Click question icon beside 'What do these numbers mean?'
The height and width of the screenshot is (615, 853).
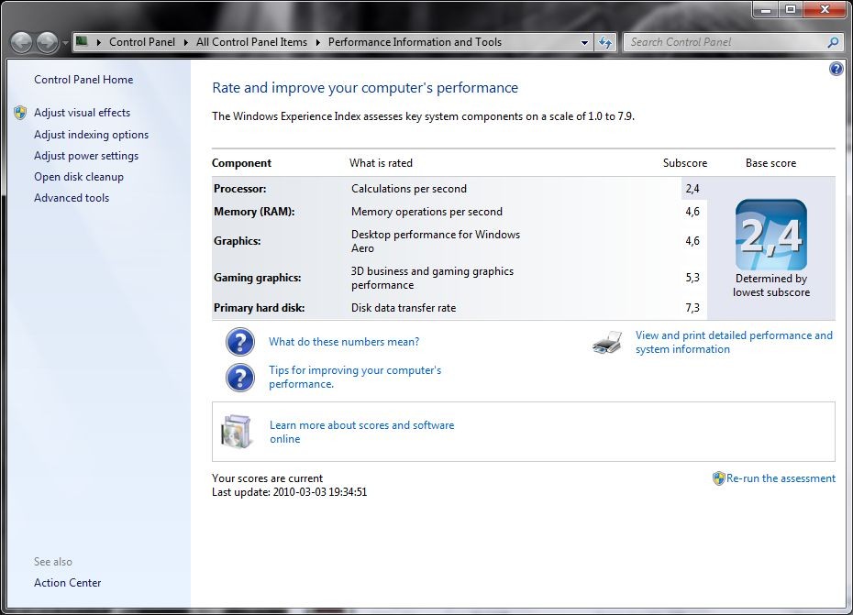pos(240,342)
